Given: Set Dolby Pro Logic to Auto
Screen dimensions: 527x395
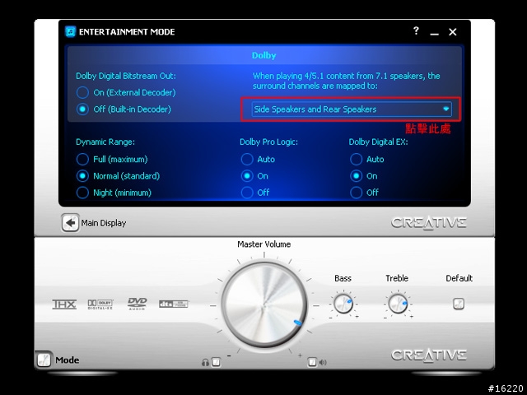Looking at the screenshot, I should tap(247, 159).
